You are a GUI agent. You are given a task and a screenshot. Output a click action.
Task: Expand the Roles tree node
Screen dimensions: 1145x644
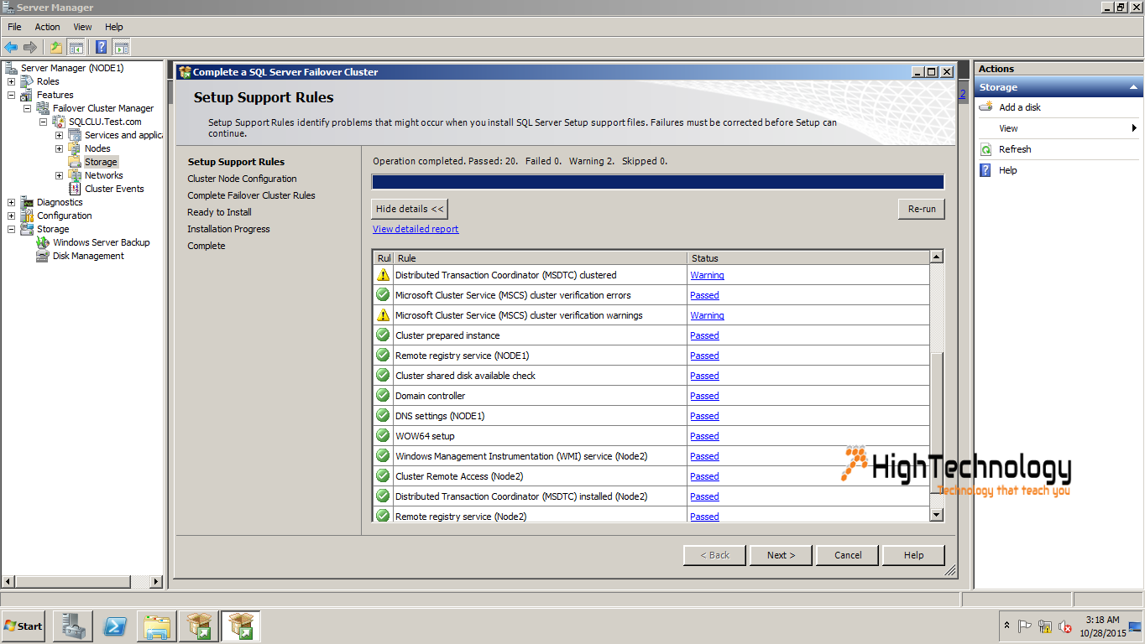click(x=11, y=81)
